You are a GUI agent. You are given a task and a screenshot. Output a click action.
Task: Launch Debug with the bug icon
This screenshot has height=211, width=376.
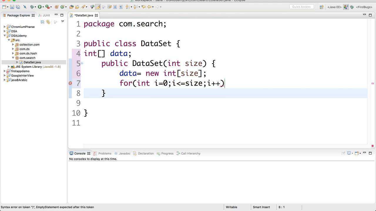pos(32,7)
